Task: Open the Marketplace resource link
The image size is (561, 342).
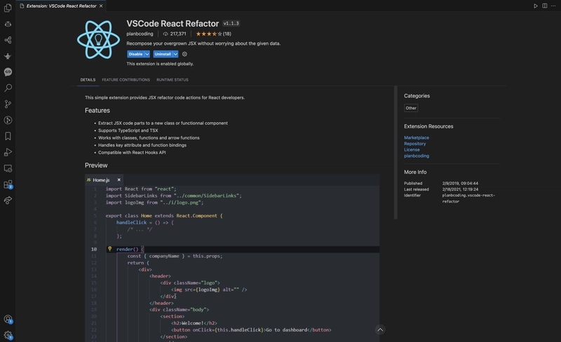Action: [417, 138]
